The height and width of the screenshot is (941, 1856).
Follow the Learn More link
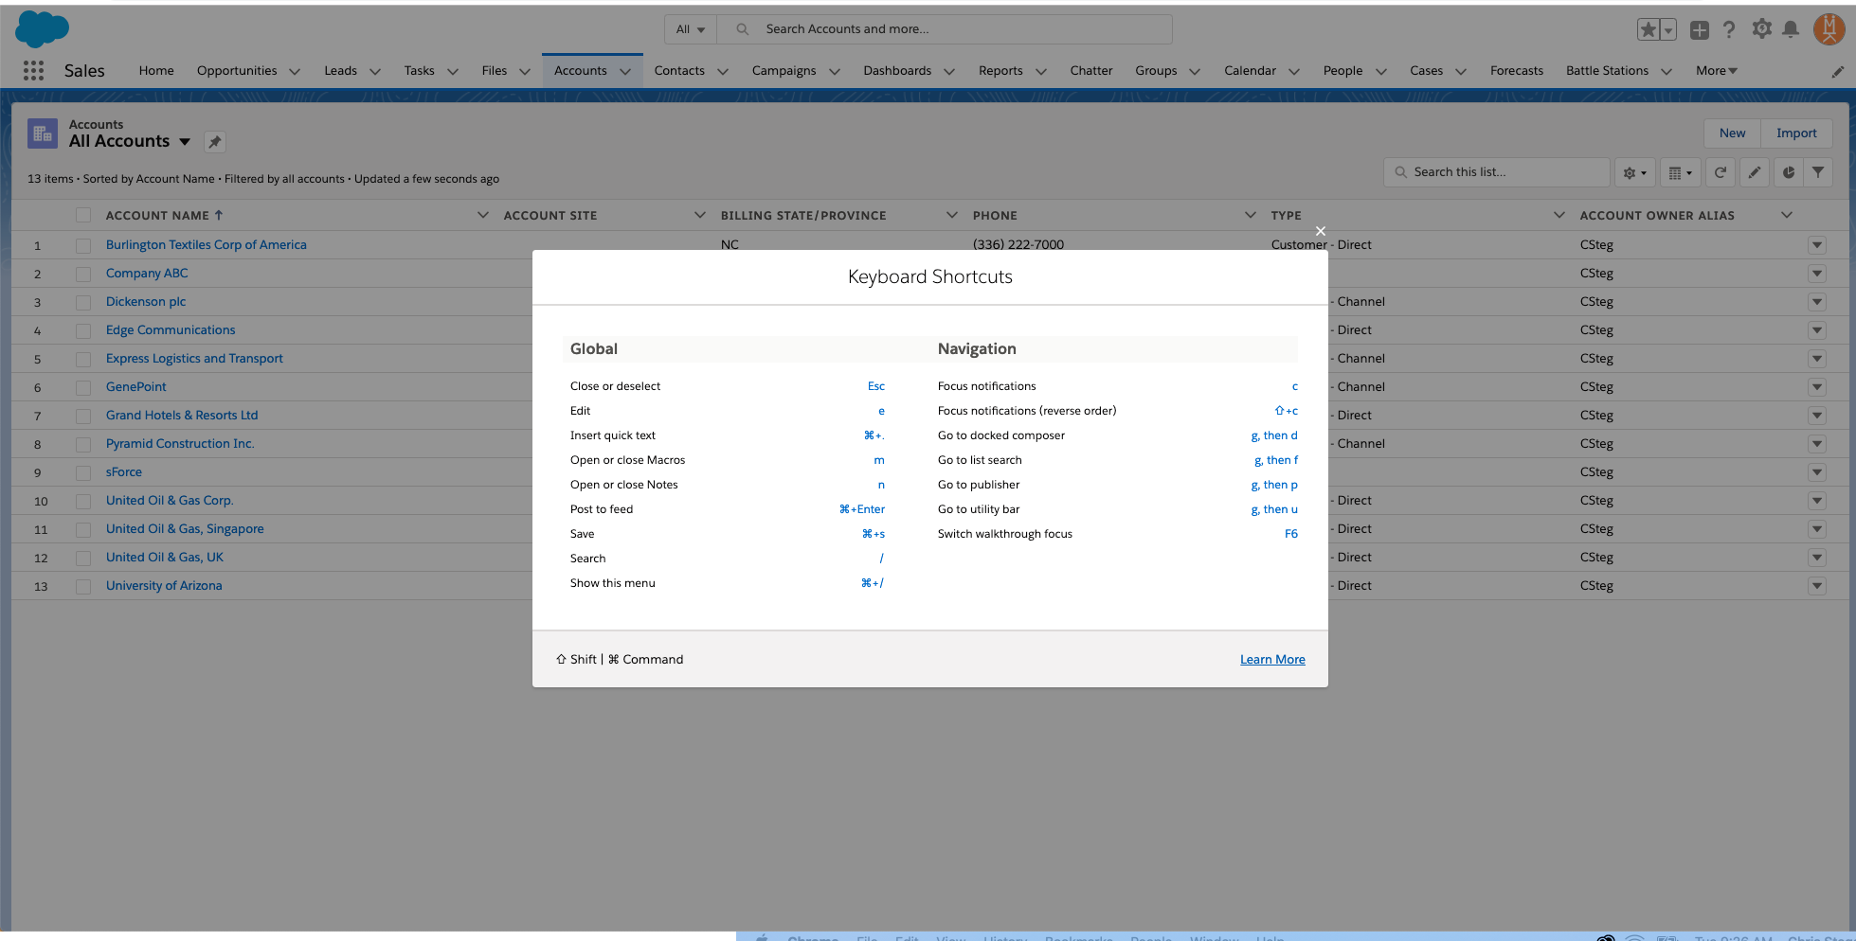coord(1272,659)
